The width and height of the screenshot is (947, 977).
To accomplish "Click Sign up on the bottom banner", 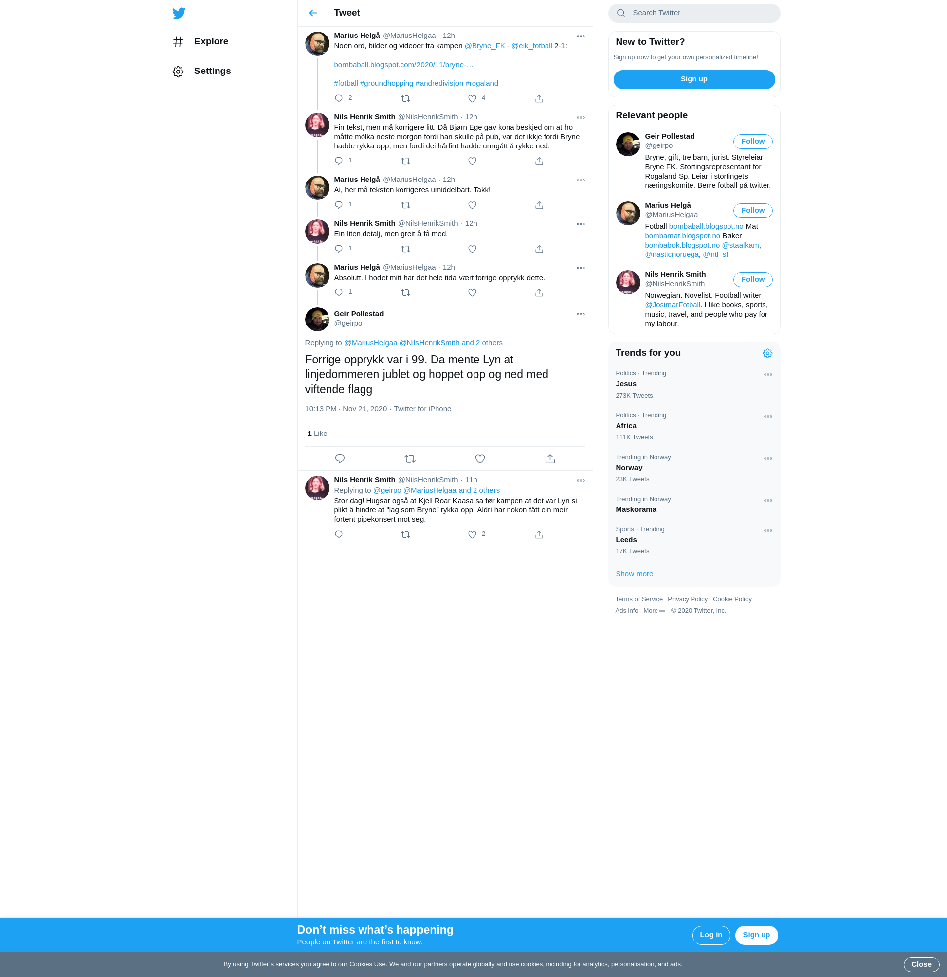I will coord(756,935).
